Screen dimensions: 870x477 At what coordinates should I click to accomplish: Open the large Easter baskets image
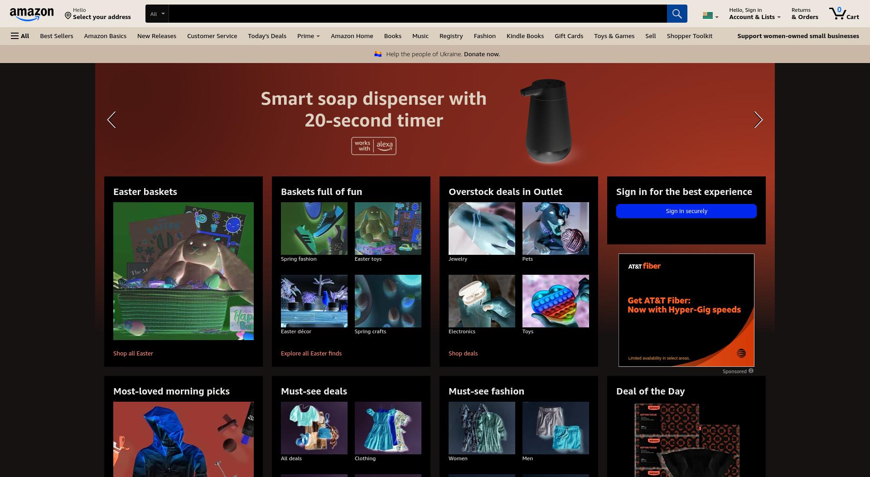pos(184,271)
